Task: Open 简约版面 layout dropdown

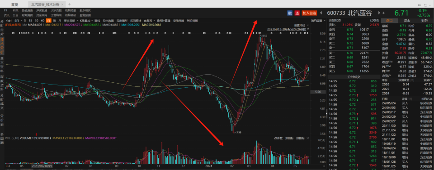Action: 318,21
